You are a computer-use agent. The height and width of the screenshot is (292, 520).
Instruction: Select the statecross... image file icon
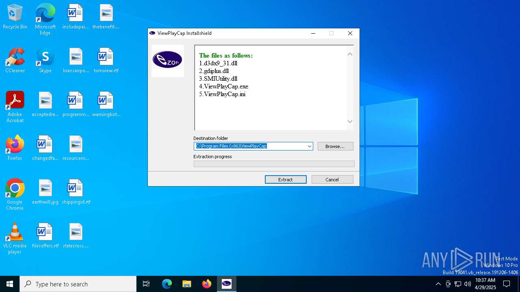pyautogui.click(x=76, y=236)
